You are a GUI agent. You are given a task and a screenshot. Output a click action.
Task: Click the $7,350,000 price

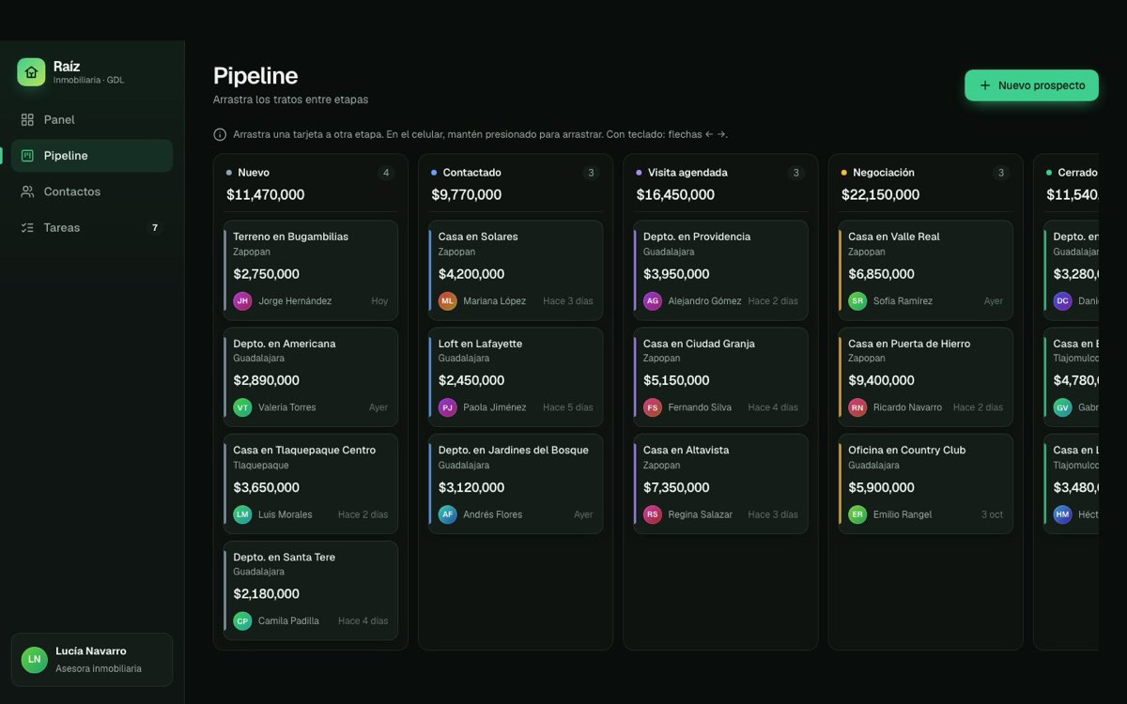pos(676,487)
